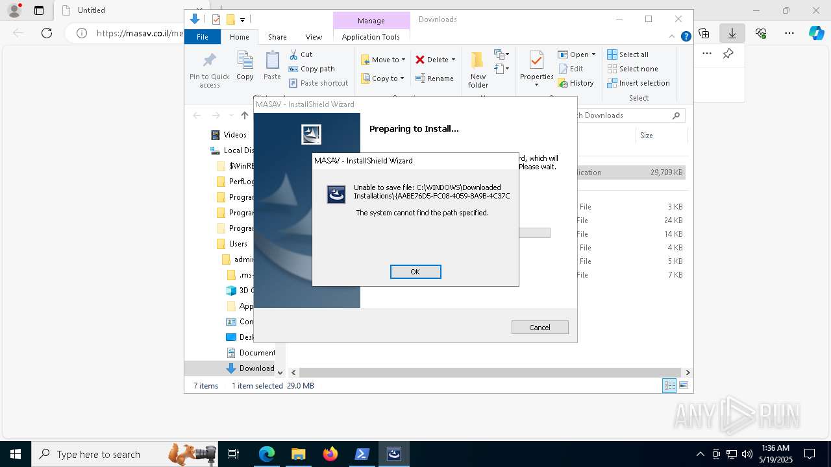Select the $WinRE folder tree item
Screen dimensions: 831x467
[235, 166]
